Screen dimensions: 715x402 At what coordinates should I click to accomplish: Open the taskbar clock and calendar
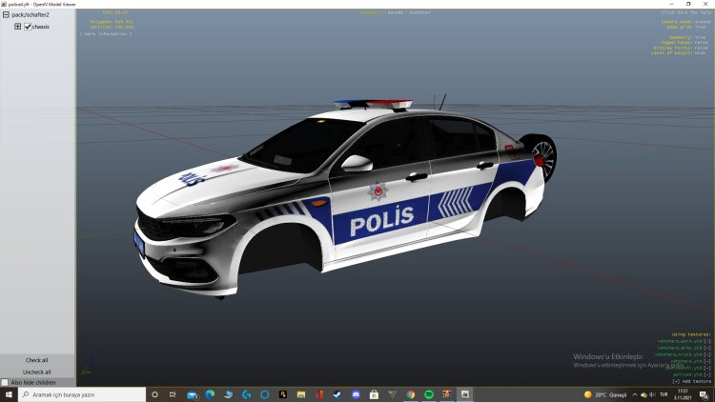[x=683, y=394]
